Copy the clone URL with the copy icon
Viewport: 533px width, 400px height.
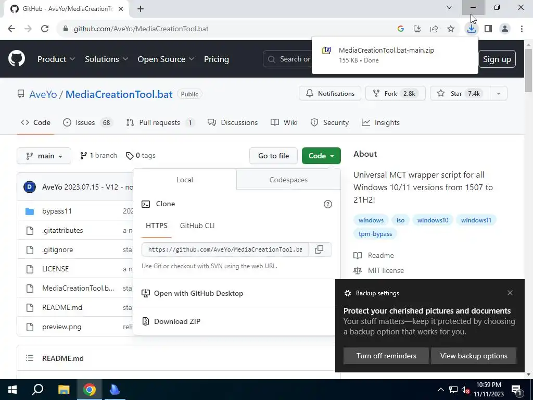(x=319, y=249)
